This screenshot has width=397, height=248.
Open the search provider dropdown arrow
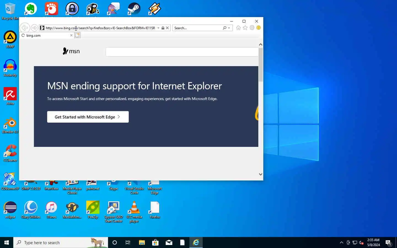pos(229,28)
